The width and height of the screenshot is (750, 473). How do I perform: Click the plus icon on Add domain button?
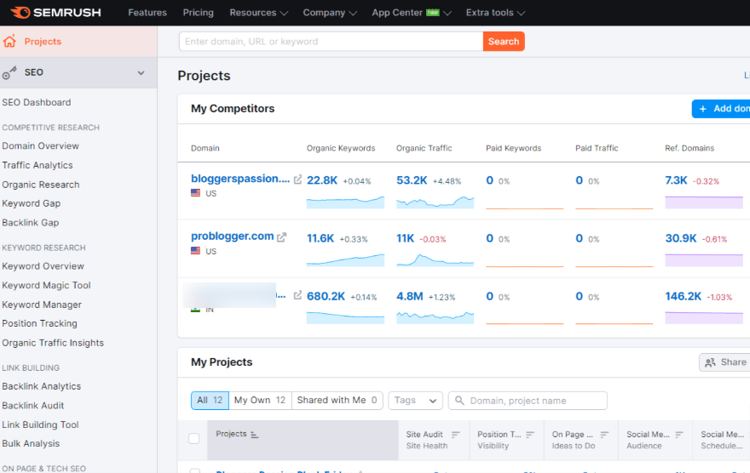point(702,109)
